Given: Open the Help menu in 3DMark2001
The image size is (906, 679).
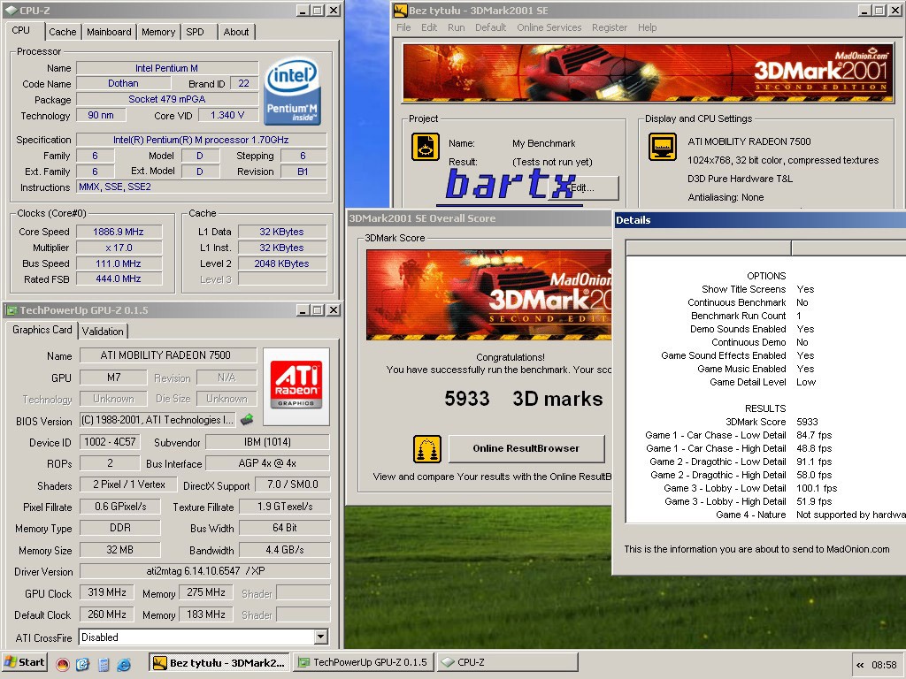Looking at the screenshot, I should click(647, 27).
